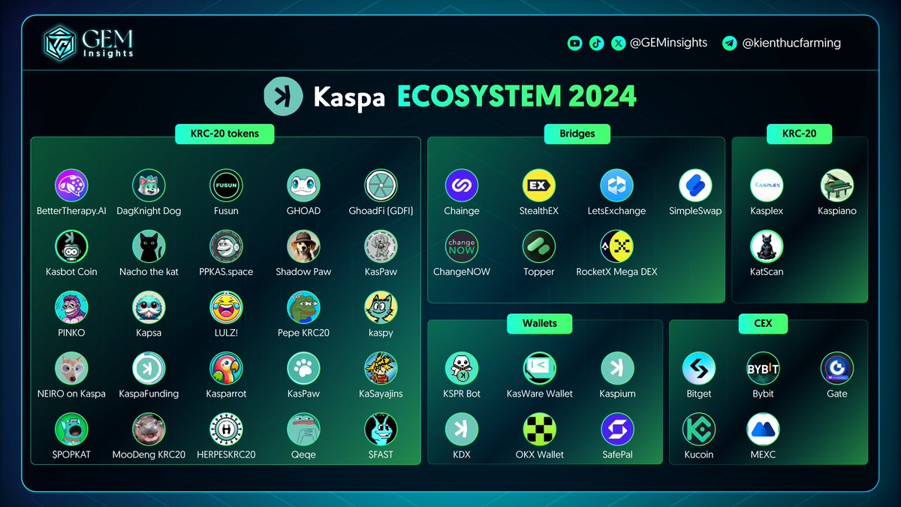Select the Bybit exchange icon
Image resolution: width=901 pixels, height=507 pixels.
click(763, 368)
